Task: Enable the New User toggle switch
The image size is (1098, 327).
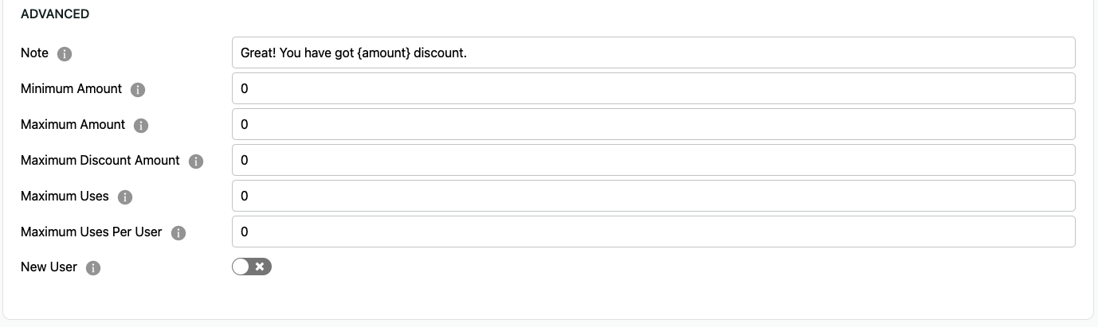Action: (252, 267)
